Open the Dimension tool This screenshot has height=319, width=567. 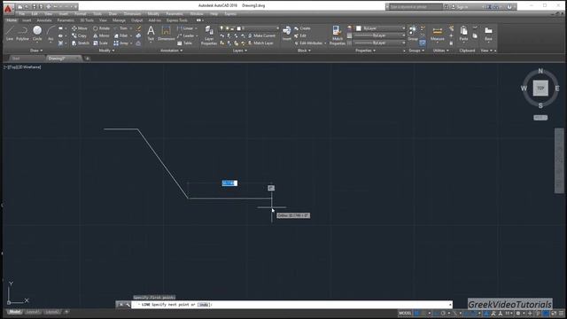point(166,34)
